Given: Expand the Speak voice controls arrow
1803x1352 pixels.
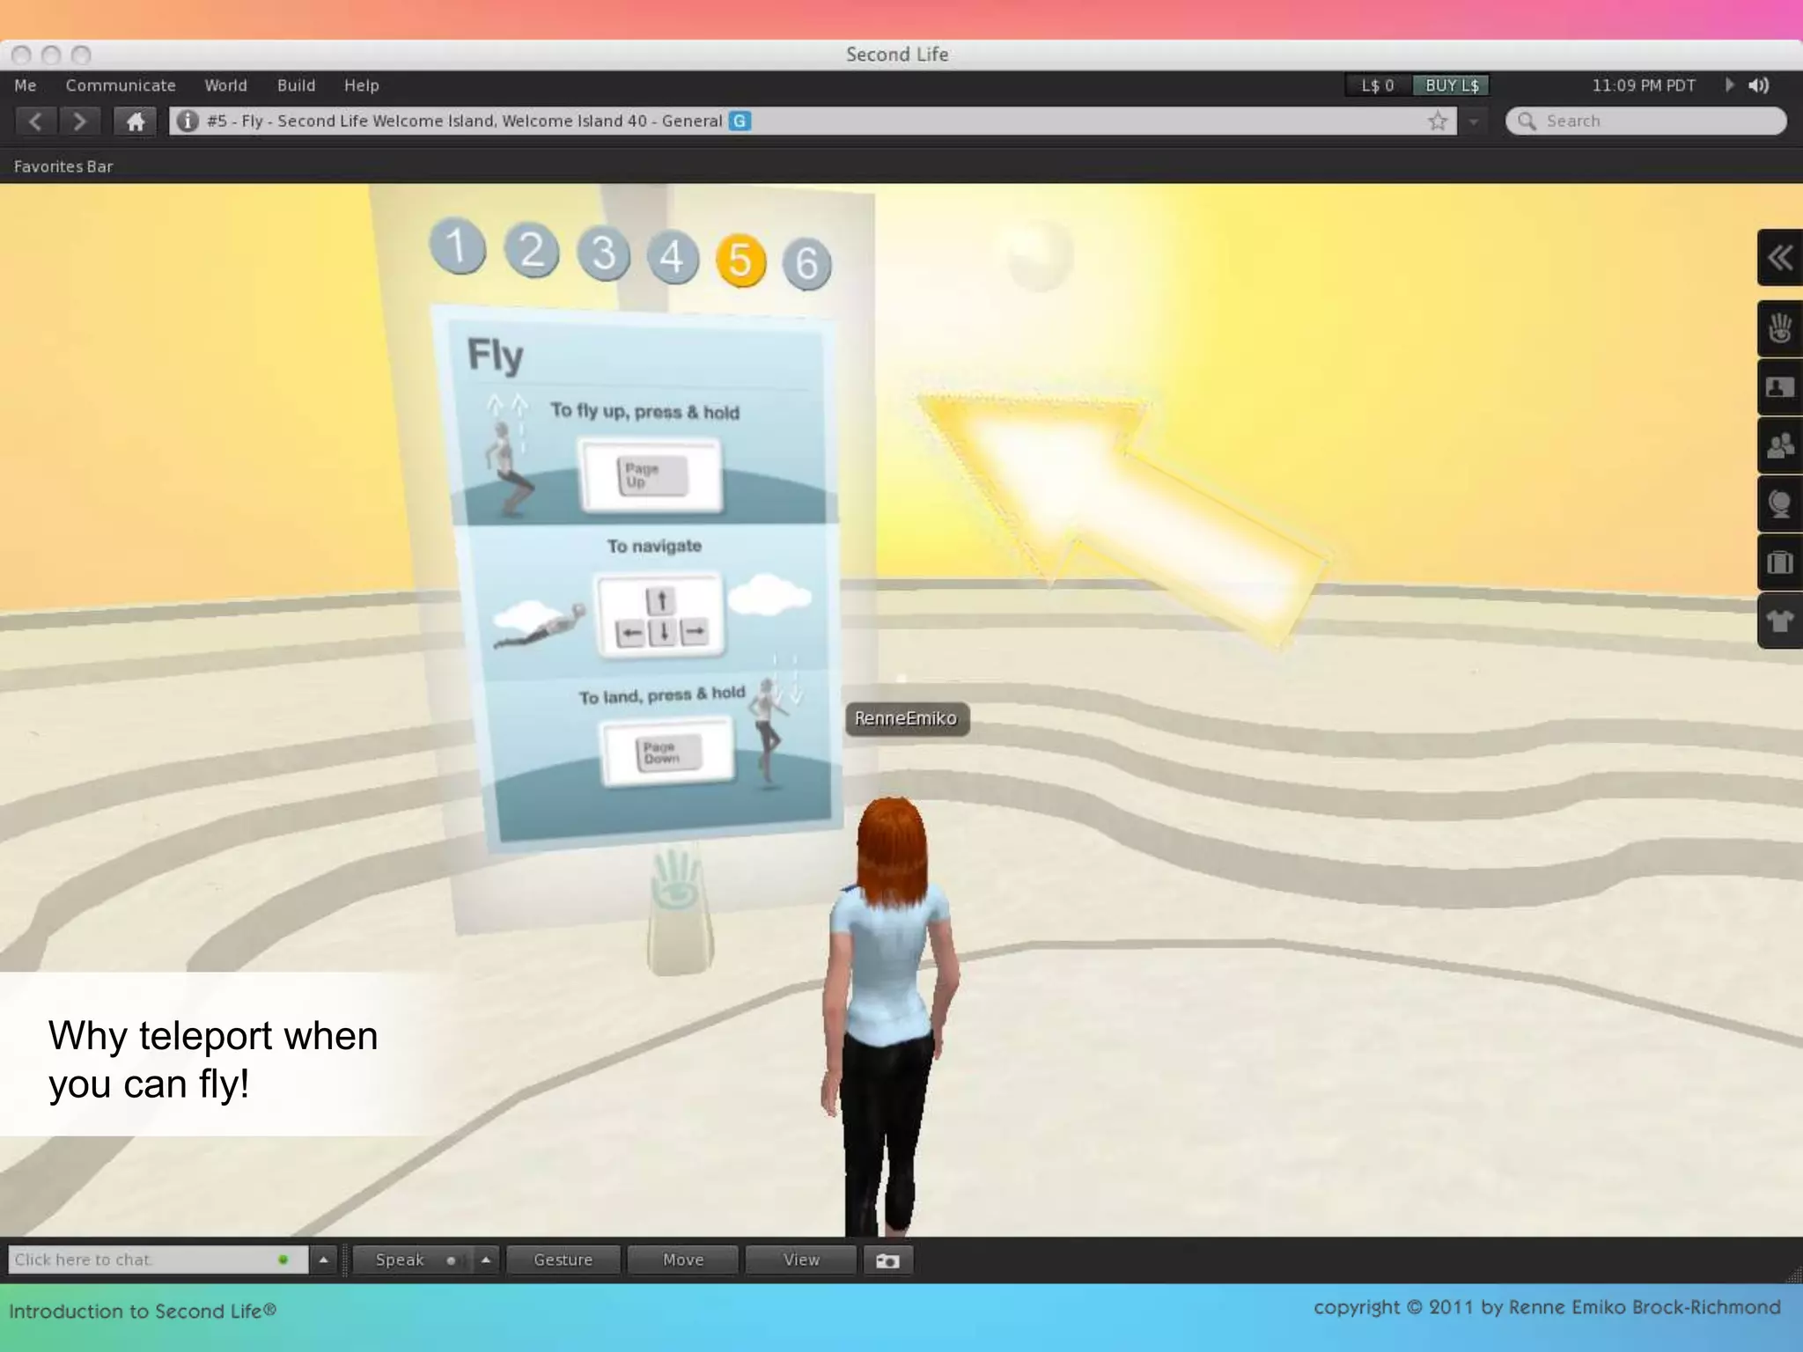Looking at the screenshot, I should click(485, 1260).
